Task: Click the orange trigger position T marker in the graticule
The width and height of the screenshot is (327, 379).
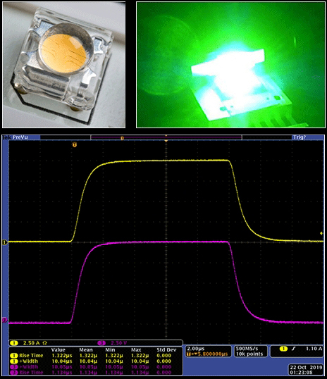Action: pos(75,145)
